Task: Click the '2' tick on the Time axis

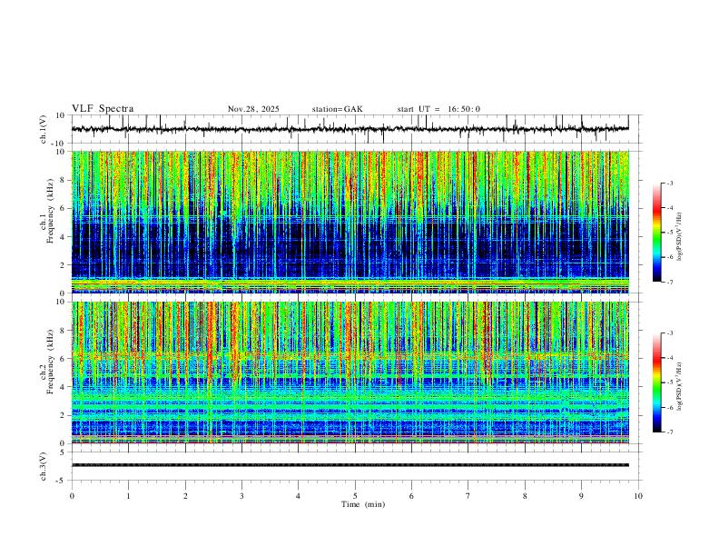Action: pyautogui.click(x=185, y=496)
